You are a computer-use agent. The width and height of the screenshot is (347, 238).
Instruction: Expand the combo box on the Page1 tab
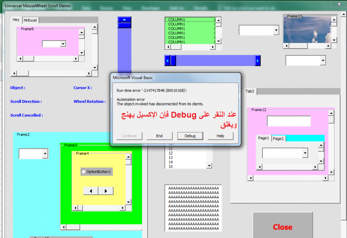305,153
